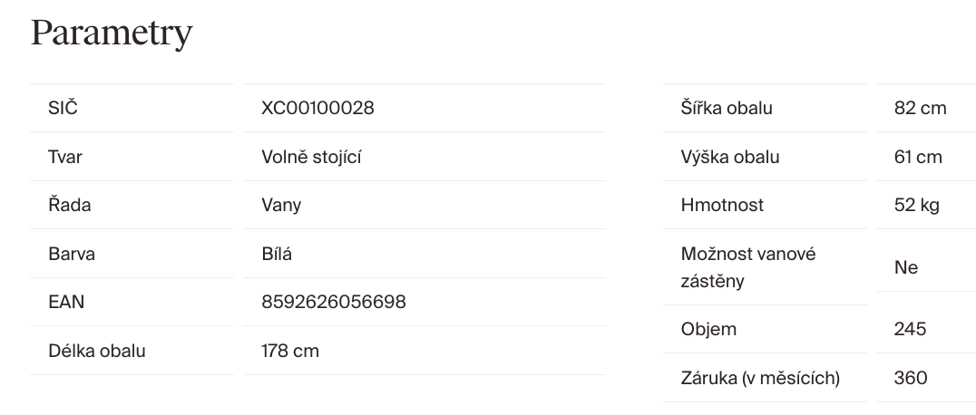
Task: Select the Délka obalu value 178 cm
Action: [290, 350]
